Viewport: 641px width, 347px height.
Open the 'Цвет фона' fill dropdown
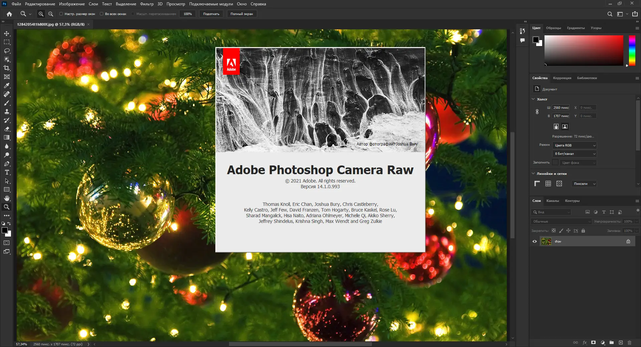click(x=578, y=163)
